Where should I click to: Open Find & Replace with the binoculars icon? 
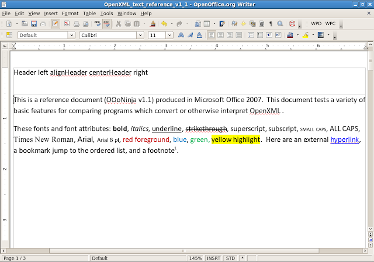pyautogui.click(x=234, y=24)
